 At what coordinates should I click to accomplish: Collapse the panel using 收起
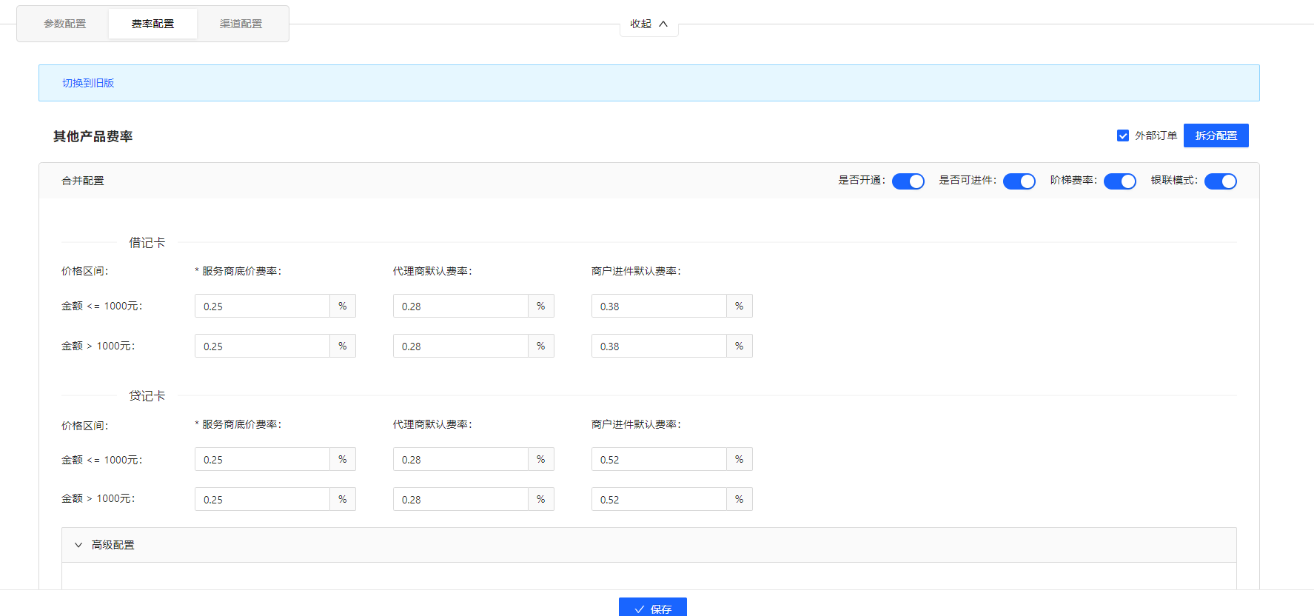pyautogui.click(x=641, y=24)
